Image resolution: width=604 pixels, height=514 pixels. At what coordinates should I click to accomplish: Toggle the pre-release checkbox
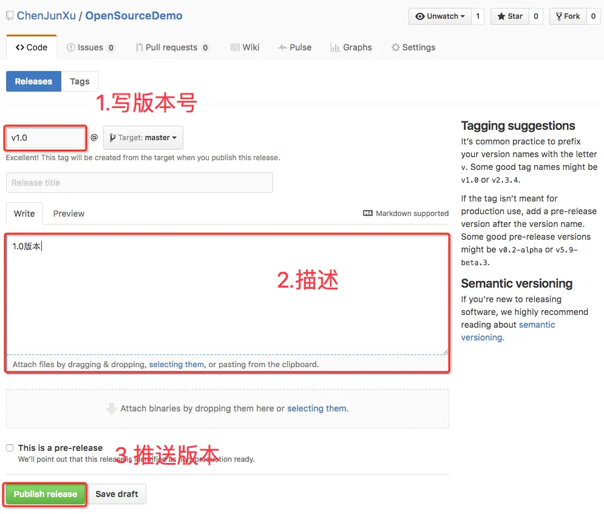tap(10, 448)
